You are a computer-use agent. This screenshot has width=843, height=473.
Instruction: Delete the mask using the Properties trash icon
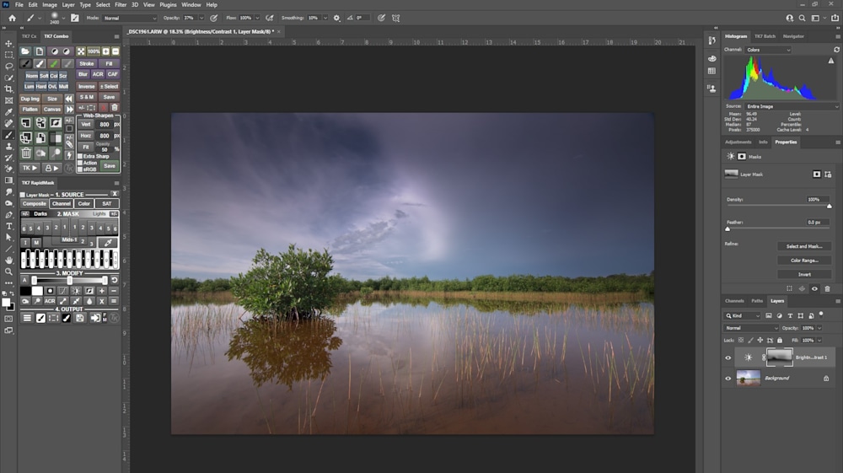coord(827,288)
